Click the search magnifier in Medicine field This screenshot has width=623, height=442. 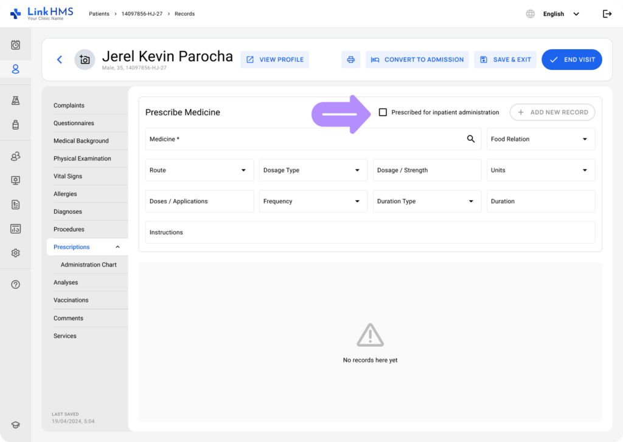[x=470, y=139]
